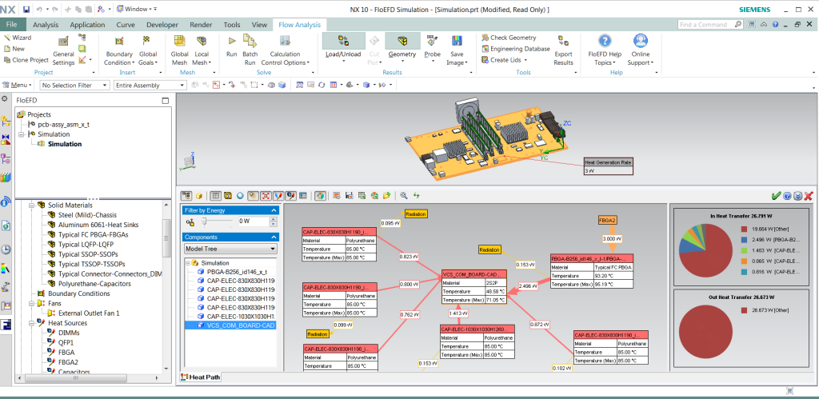Image resolution: width=819 pixels, height=399 pixels.
Task: Open the File menu
Action: [12, 25]
